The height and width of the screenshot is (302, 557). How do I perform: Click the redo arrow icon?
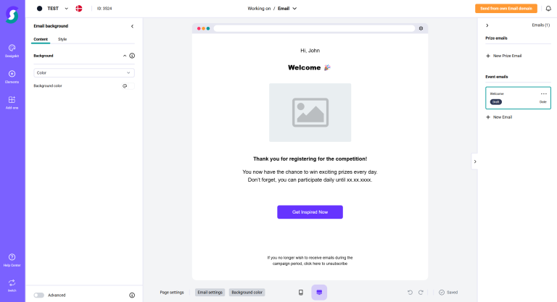click(x=421, y=292)
